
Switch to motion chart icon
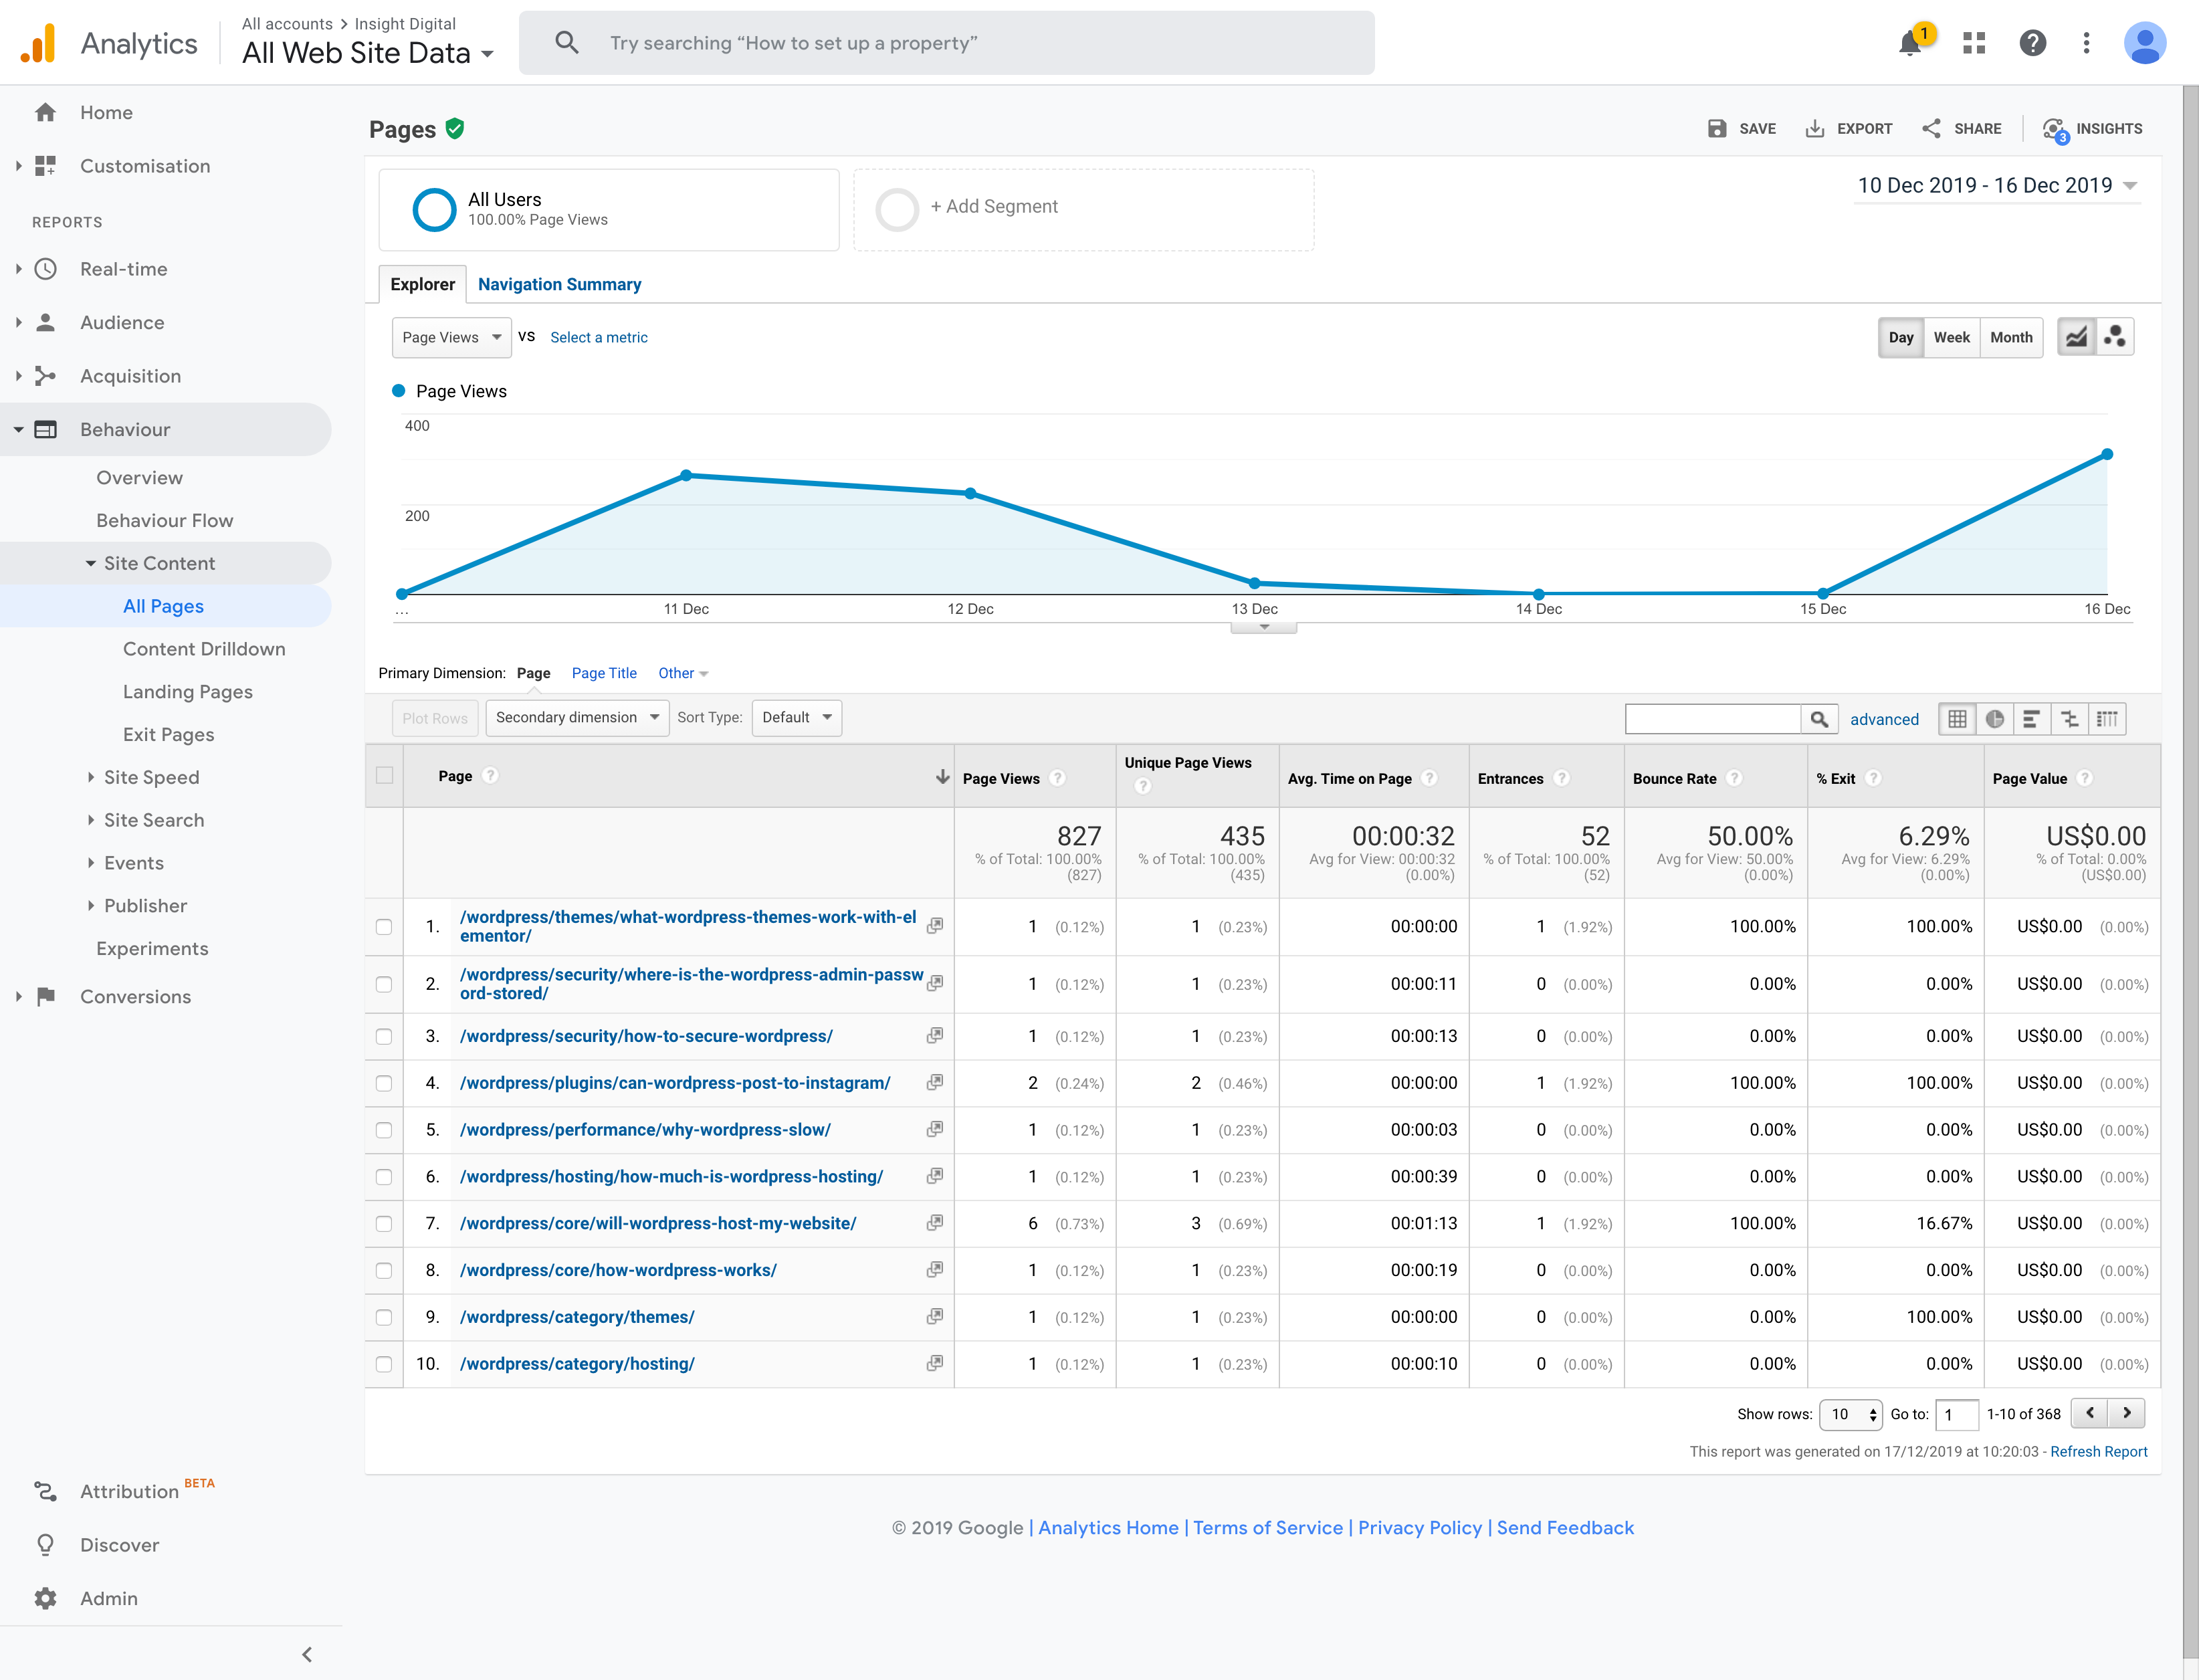click(x=2114, y=337)
